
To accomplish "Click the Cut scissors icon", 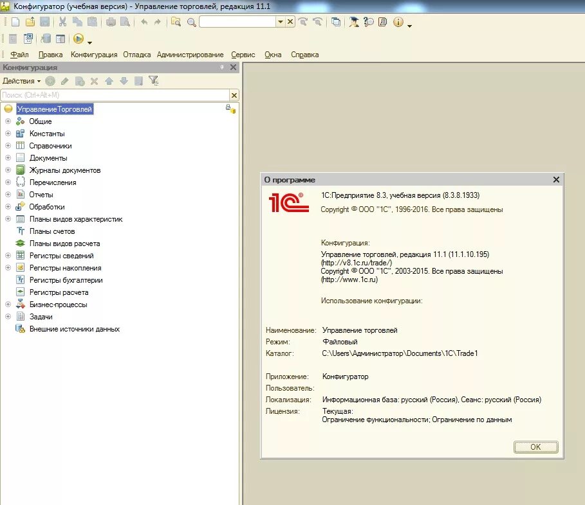I will coord(62,22).
